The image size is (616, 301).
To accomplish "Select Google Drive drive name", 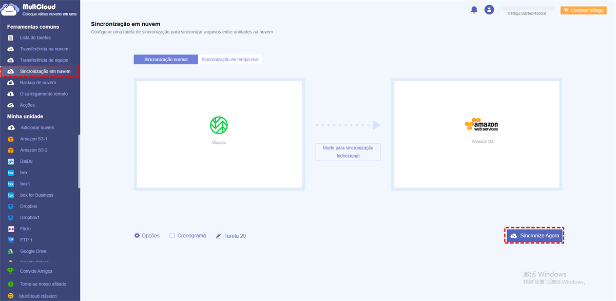I will coord(33,251).
